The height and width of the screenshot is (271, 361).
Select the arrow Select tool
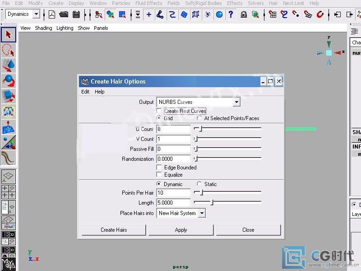[x=9, y=35]
